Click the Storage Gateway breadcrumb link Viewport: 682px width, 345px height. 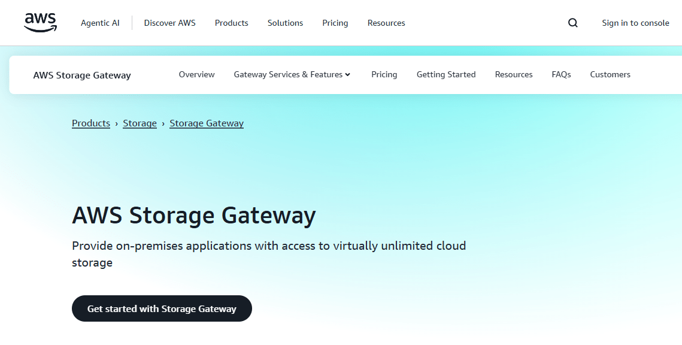coord(207,123)
